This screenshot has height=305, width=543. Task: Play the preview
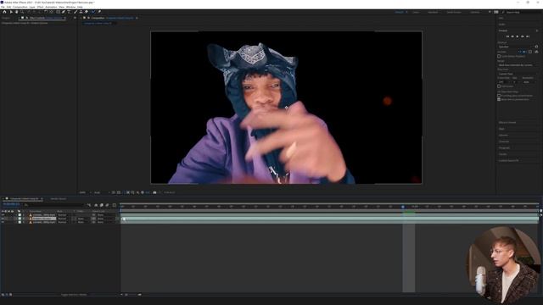pyautogui.click(x=518, y=36)
